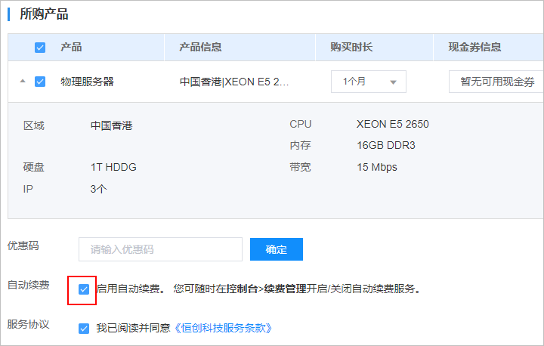Open the 《恒创科技服务条款》 link
This screenshot has width=544, height=346.
223,328
